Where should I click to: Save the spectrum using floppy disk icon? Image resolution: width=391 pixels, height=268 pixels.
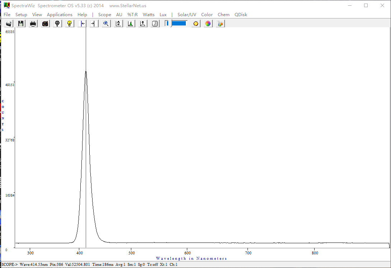[21, 24]
